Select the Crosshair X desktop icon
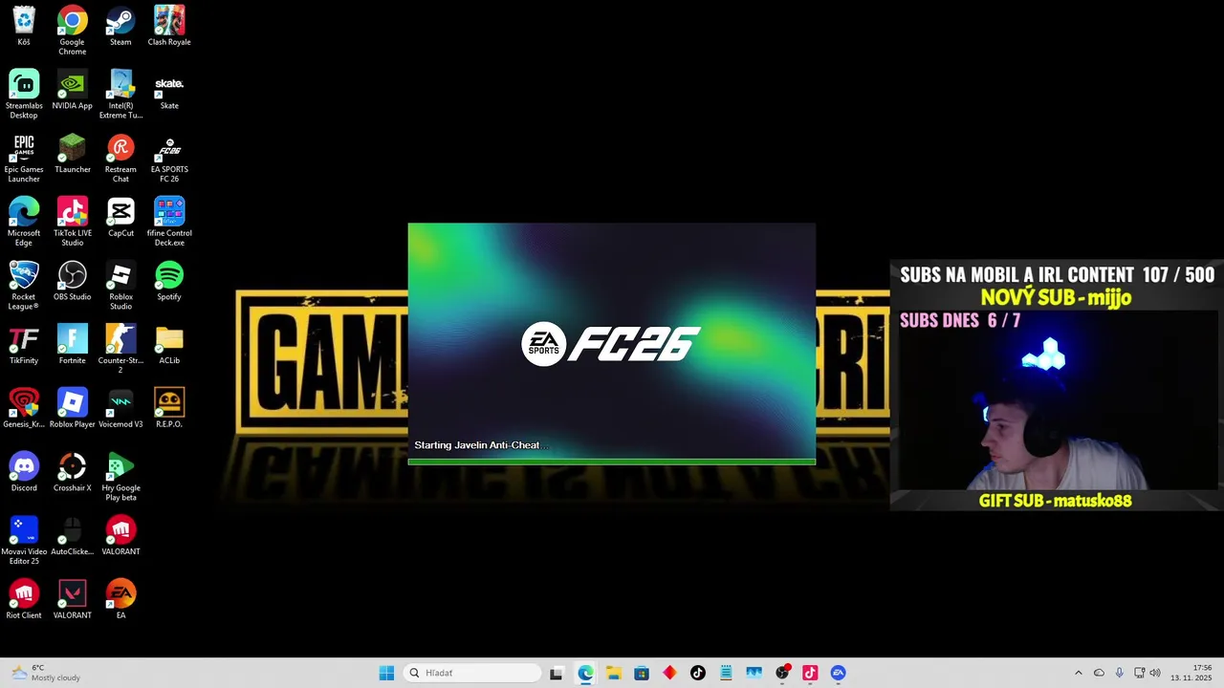 73,472
